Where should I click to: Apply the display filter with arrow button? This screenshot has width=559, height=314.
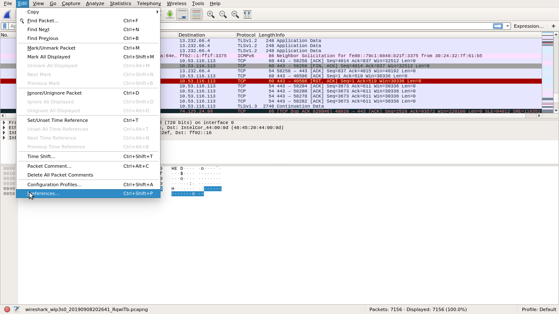pos(498,26)
